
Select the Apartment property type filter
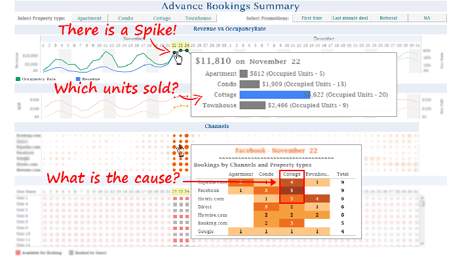click(x=89, y=18)
